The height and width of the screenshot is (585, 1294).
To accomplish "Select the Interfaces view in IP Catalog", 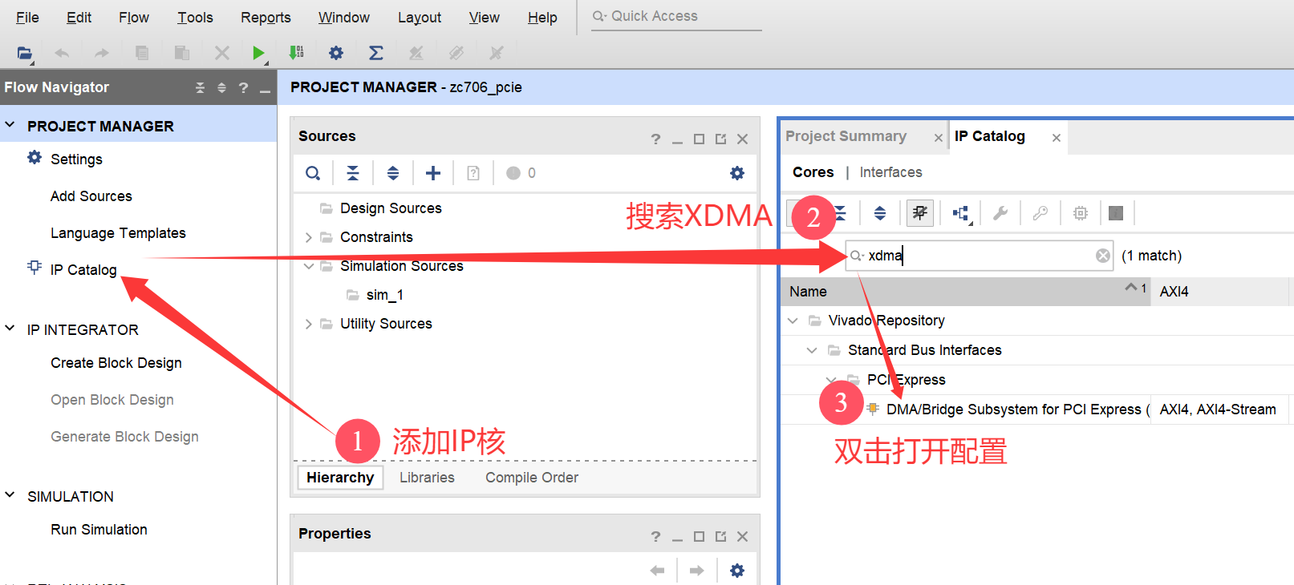I will 890,172.
